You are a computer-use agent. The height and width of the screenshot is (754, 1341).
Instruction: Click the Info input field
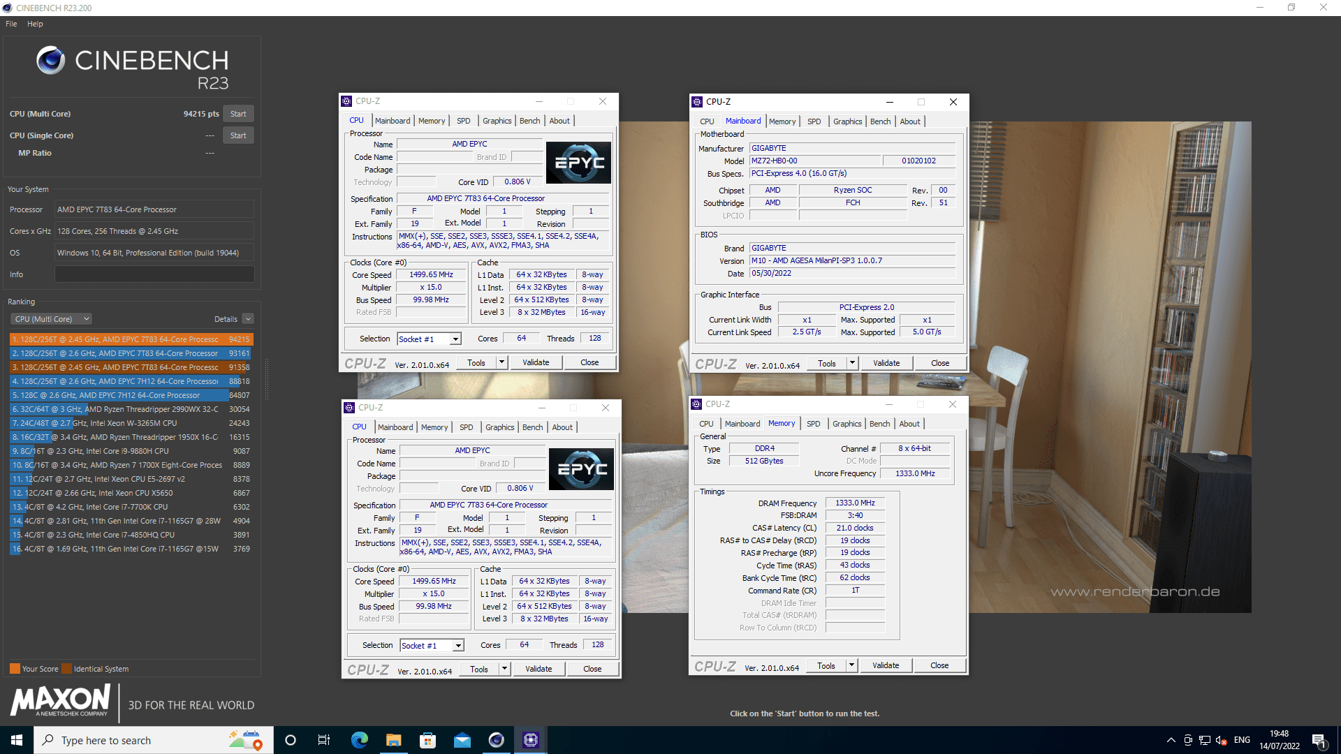pyautogui.click(x=154, y=274)
